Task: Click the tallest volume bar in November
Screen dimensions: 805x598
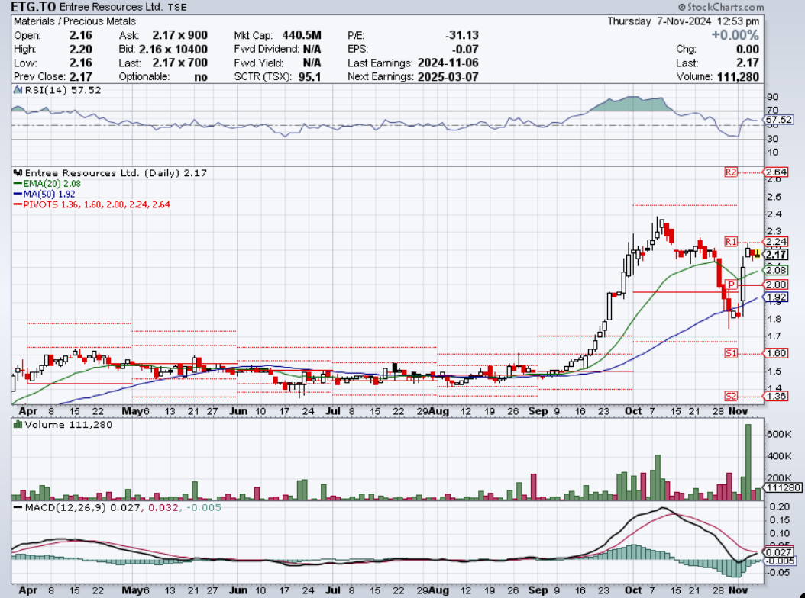Action: tap(748, 462)
